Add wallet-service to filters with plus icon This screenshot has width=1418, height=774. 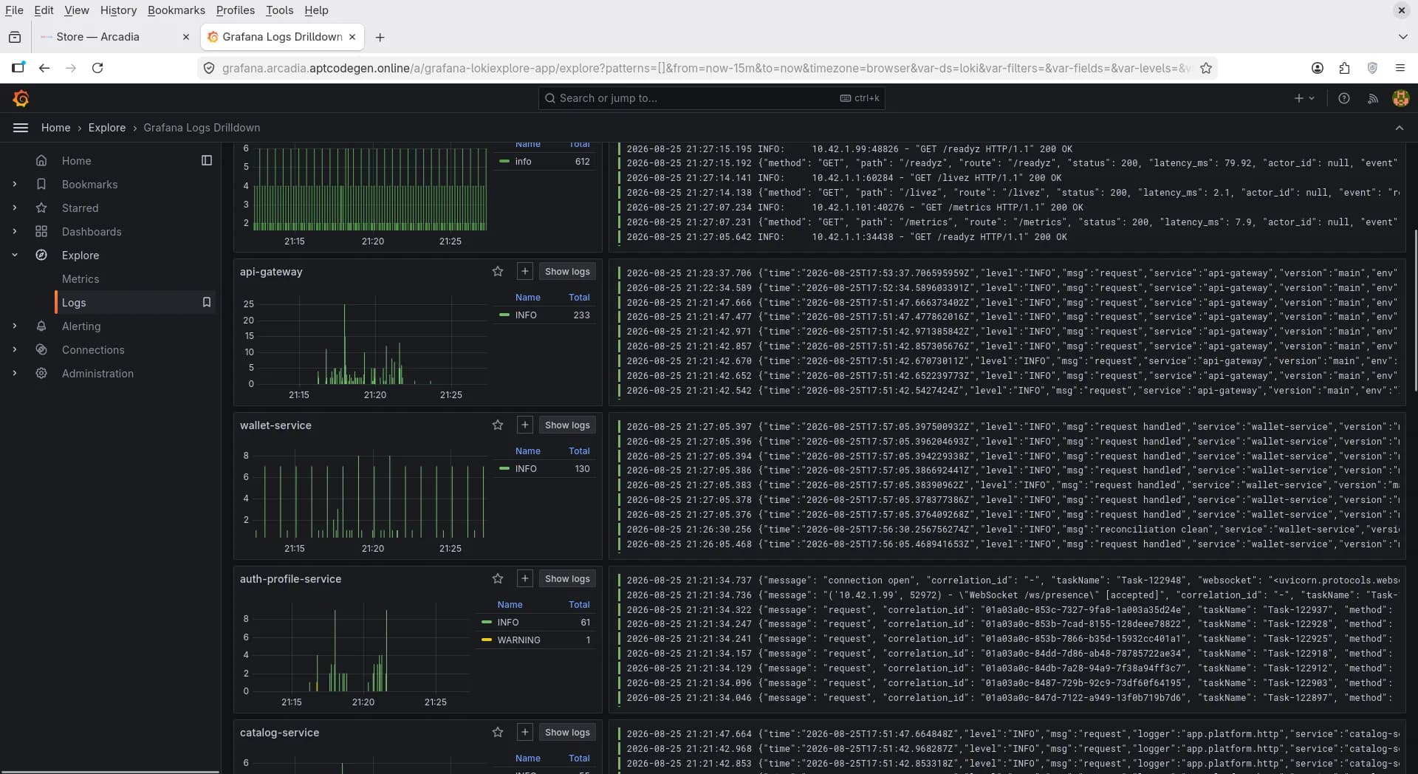524,425
